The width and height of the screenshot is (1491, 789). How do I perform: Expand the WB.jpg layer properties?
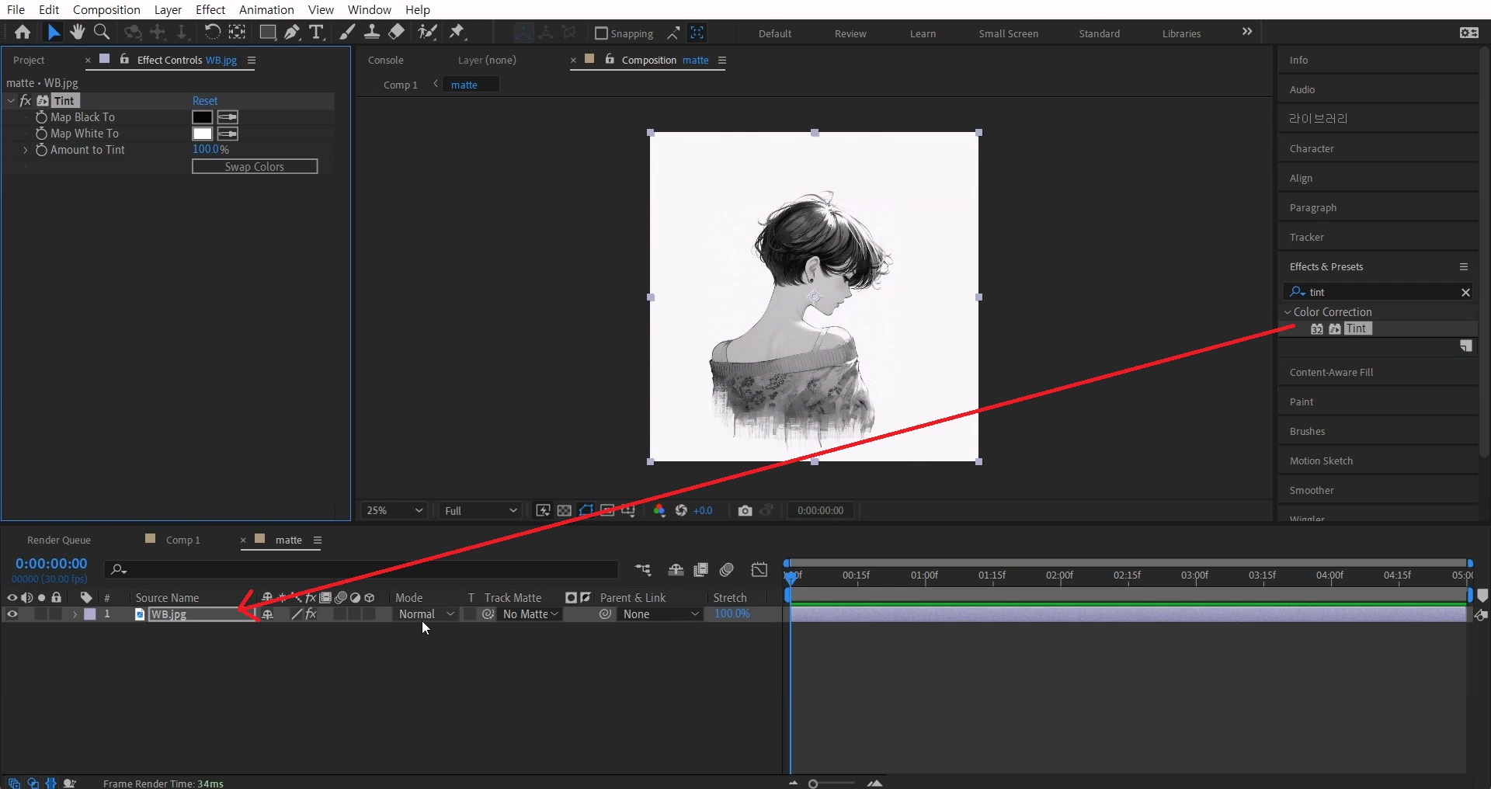pos(75,613)
